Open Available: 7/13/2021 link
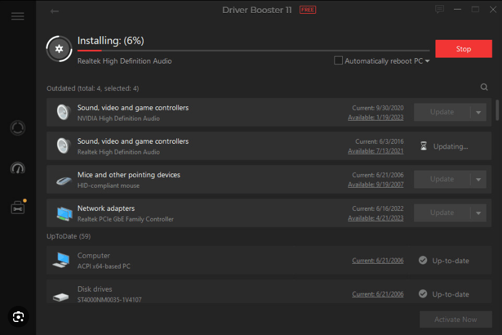 pos(375,151)
